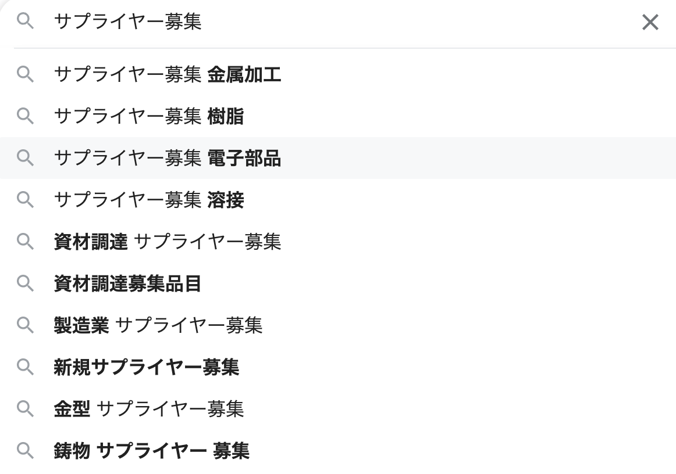Click the magnifier icon beside 資材調達募集品目

coord(26,284)
